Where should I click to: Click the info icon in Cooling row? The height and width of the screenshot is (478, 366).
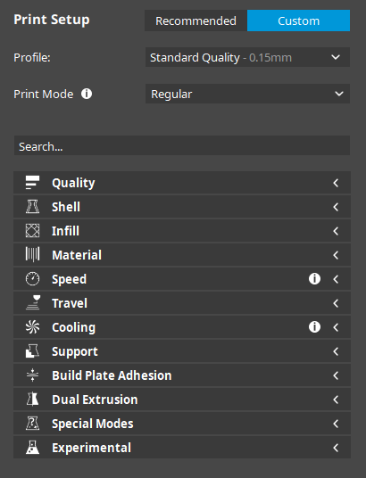(314, 327)
